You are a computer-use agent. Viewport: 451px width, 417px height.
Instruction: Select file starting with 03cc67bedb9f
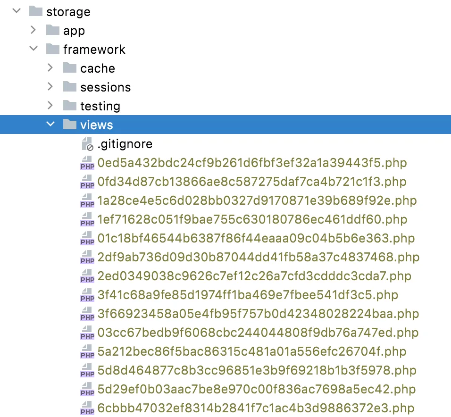coord(258,333)
